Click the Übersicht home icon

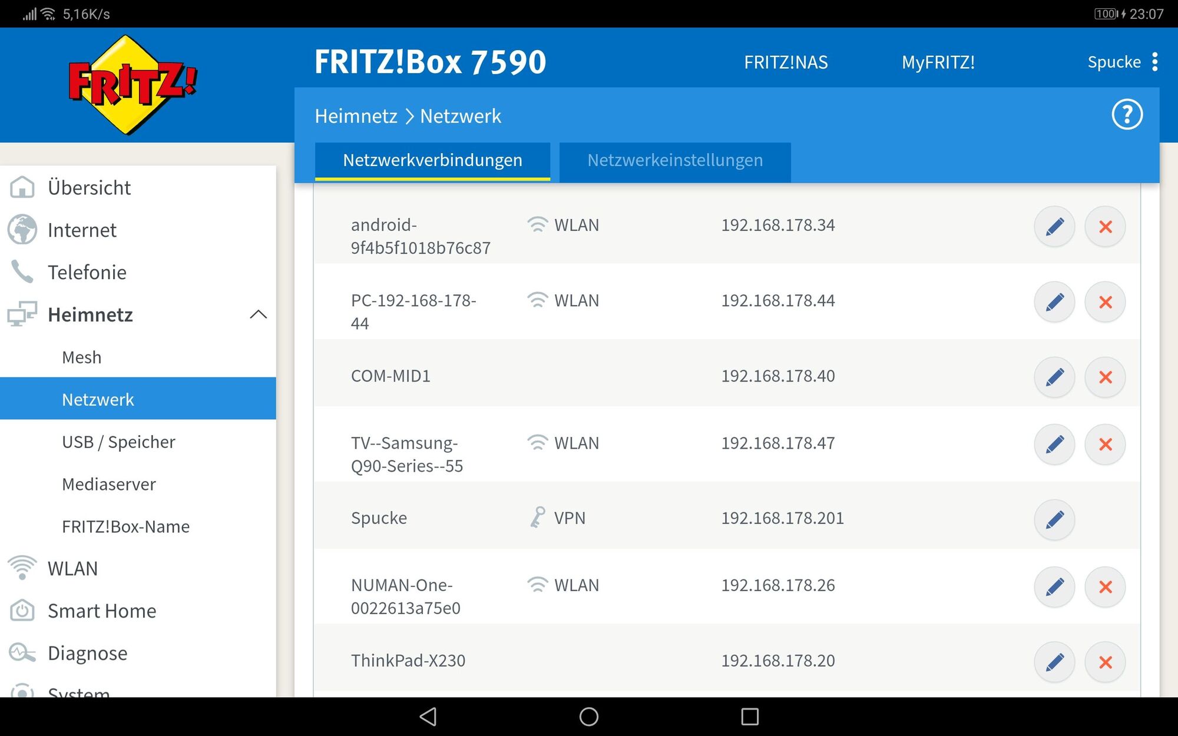(22, 187)
